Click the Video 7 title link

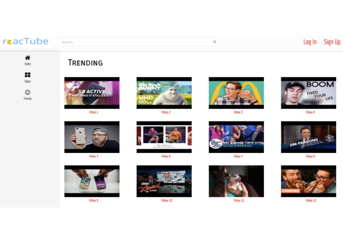tap(238, 156)
